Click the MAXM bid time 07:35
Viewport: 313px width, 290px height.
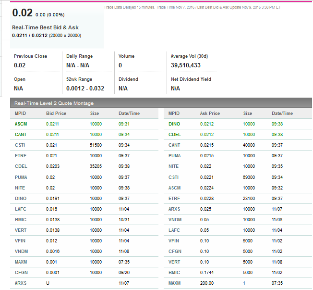click(124, 262)
